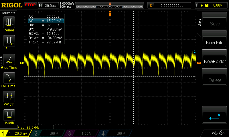Click the waveform memory overview bar
The height and width of the screenshot is (137, 229).
click(110, 5)
